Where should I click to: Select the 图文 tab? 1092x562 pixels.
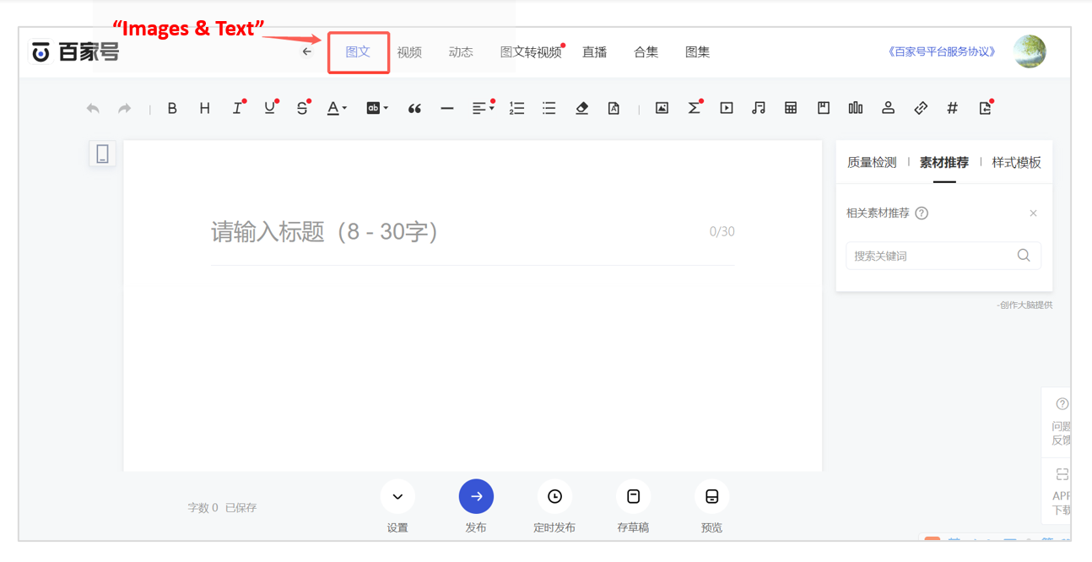(358, 51)
